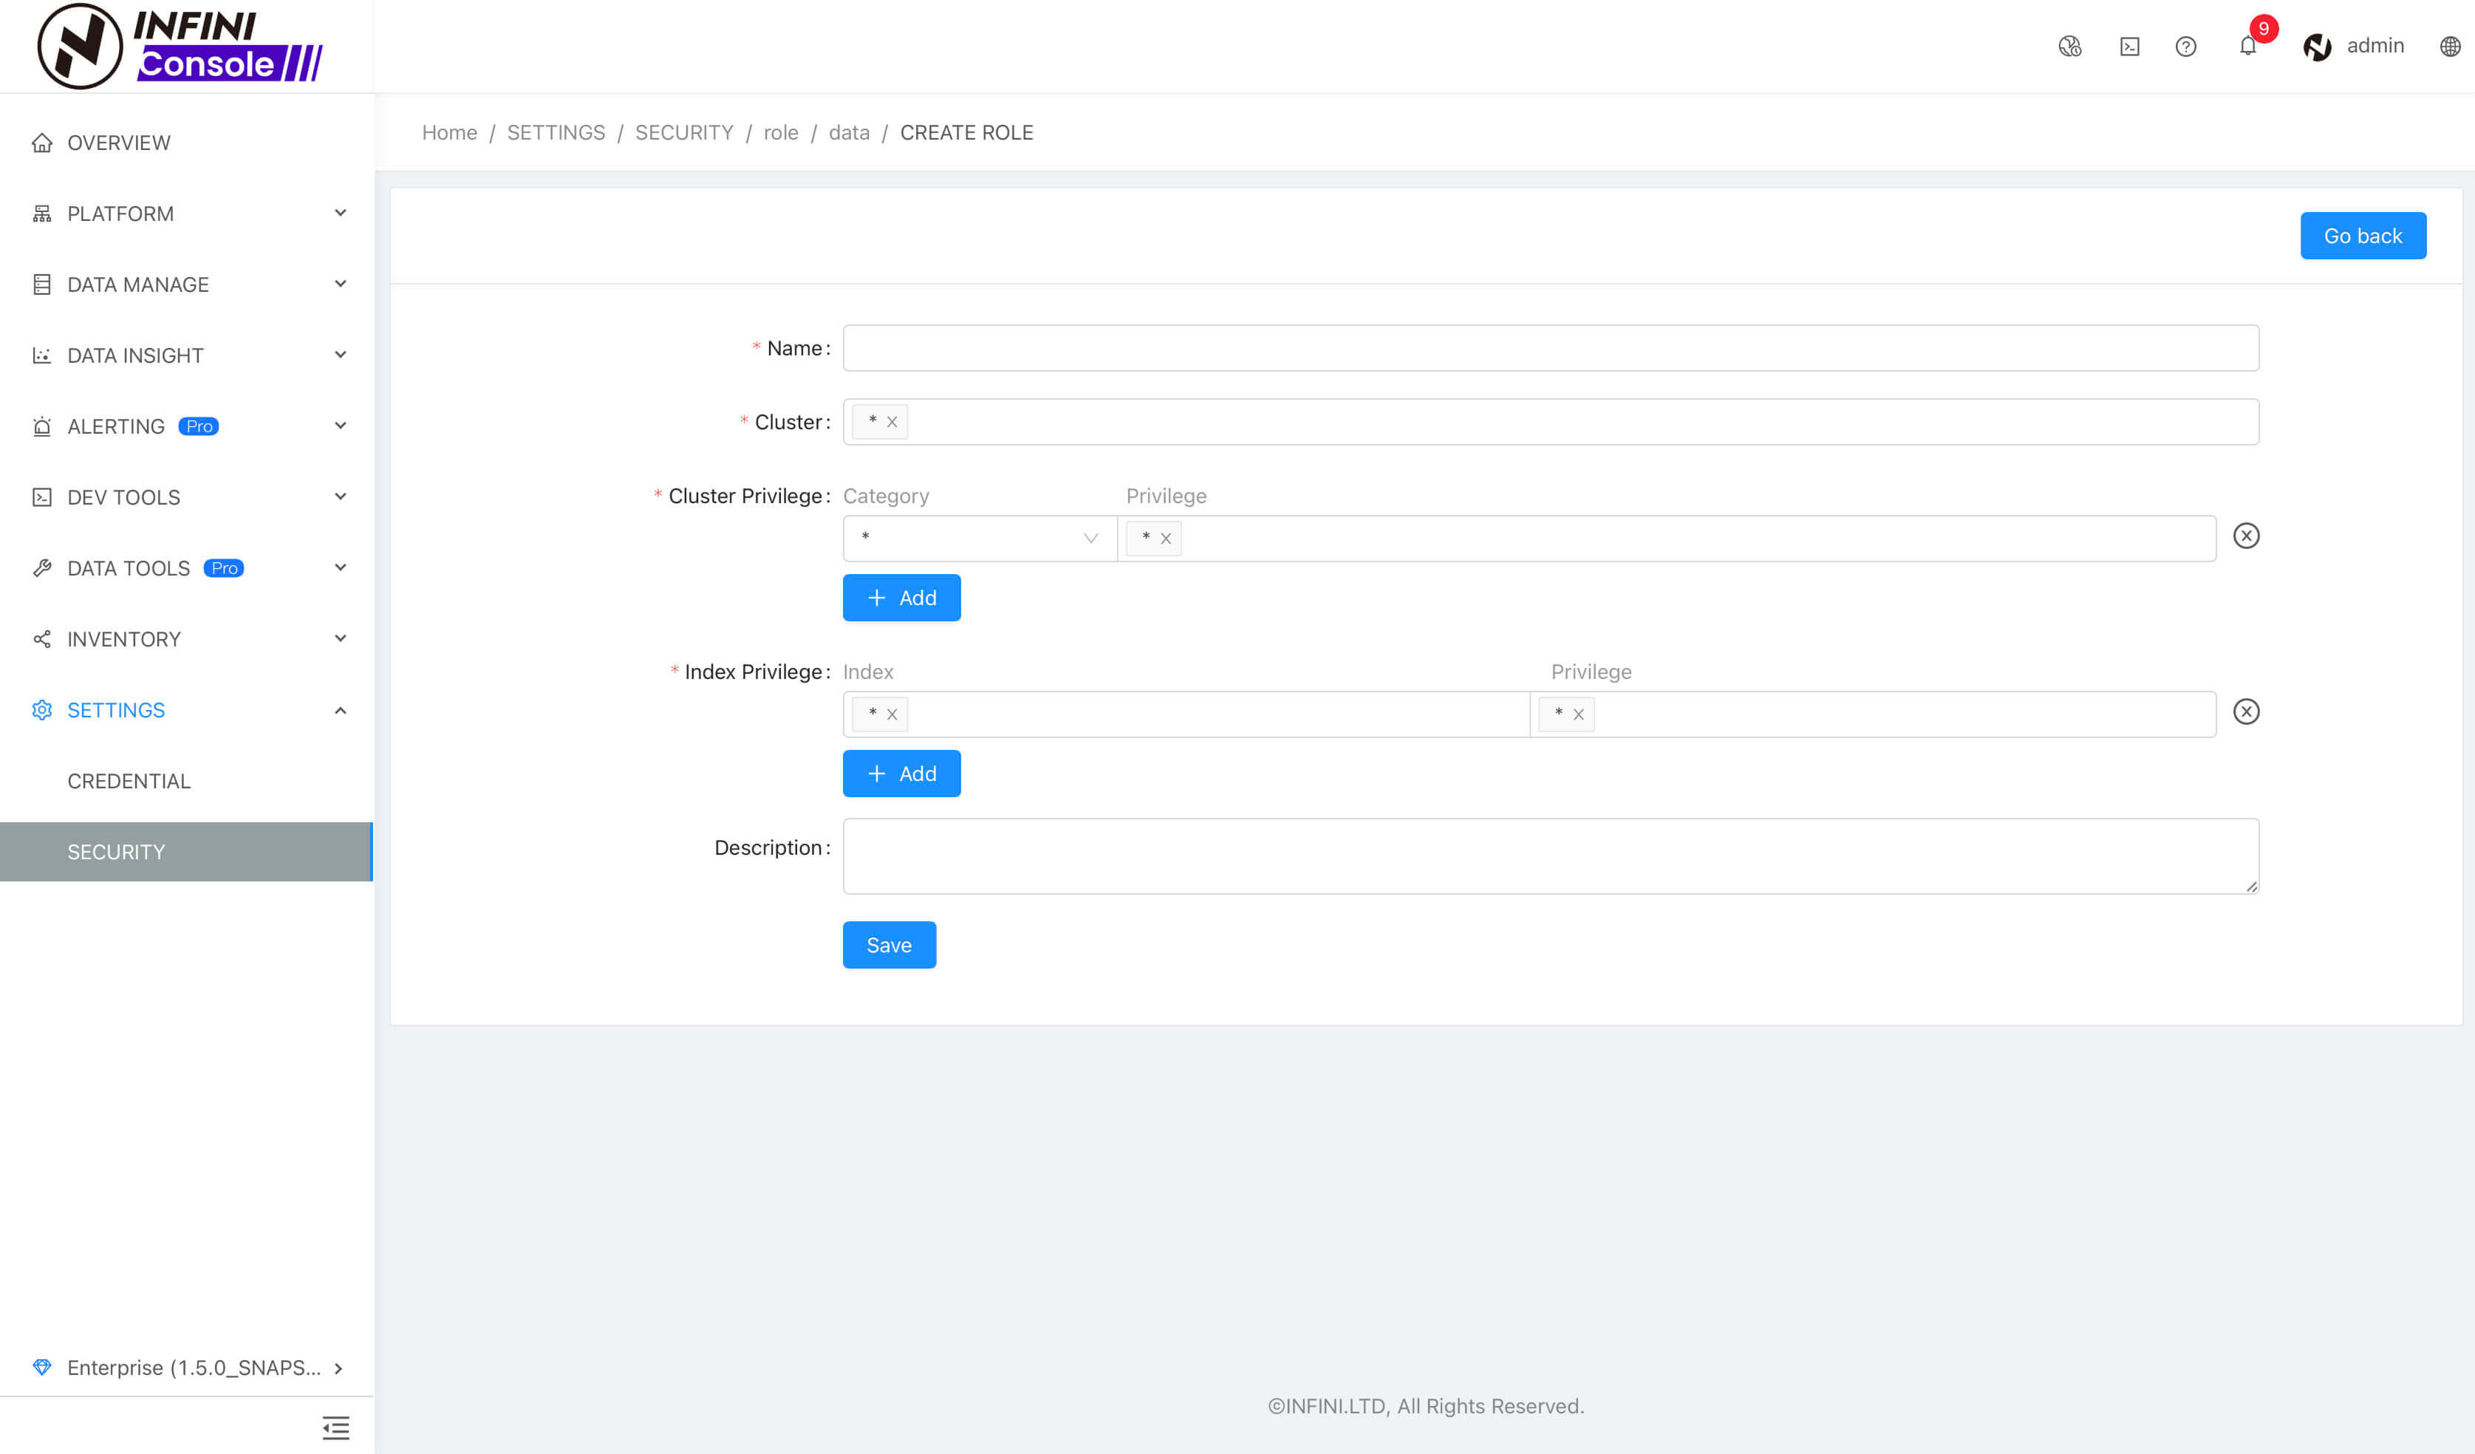
Task: Focus the Name input field
Action: (1550, 348)
